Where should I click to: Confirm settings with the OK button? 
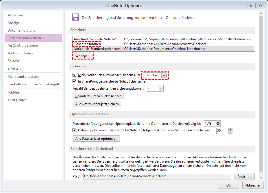(x=228, y=185)
